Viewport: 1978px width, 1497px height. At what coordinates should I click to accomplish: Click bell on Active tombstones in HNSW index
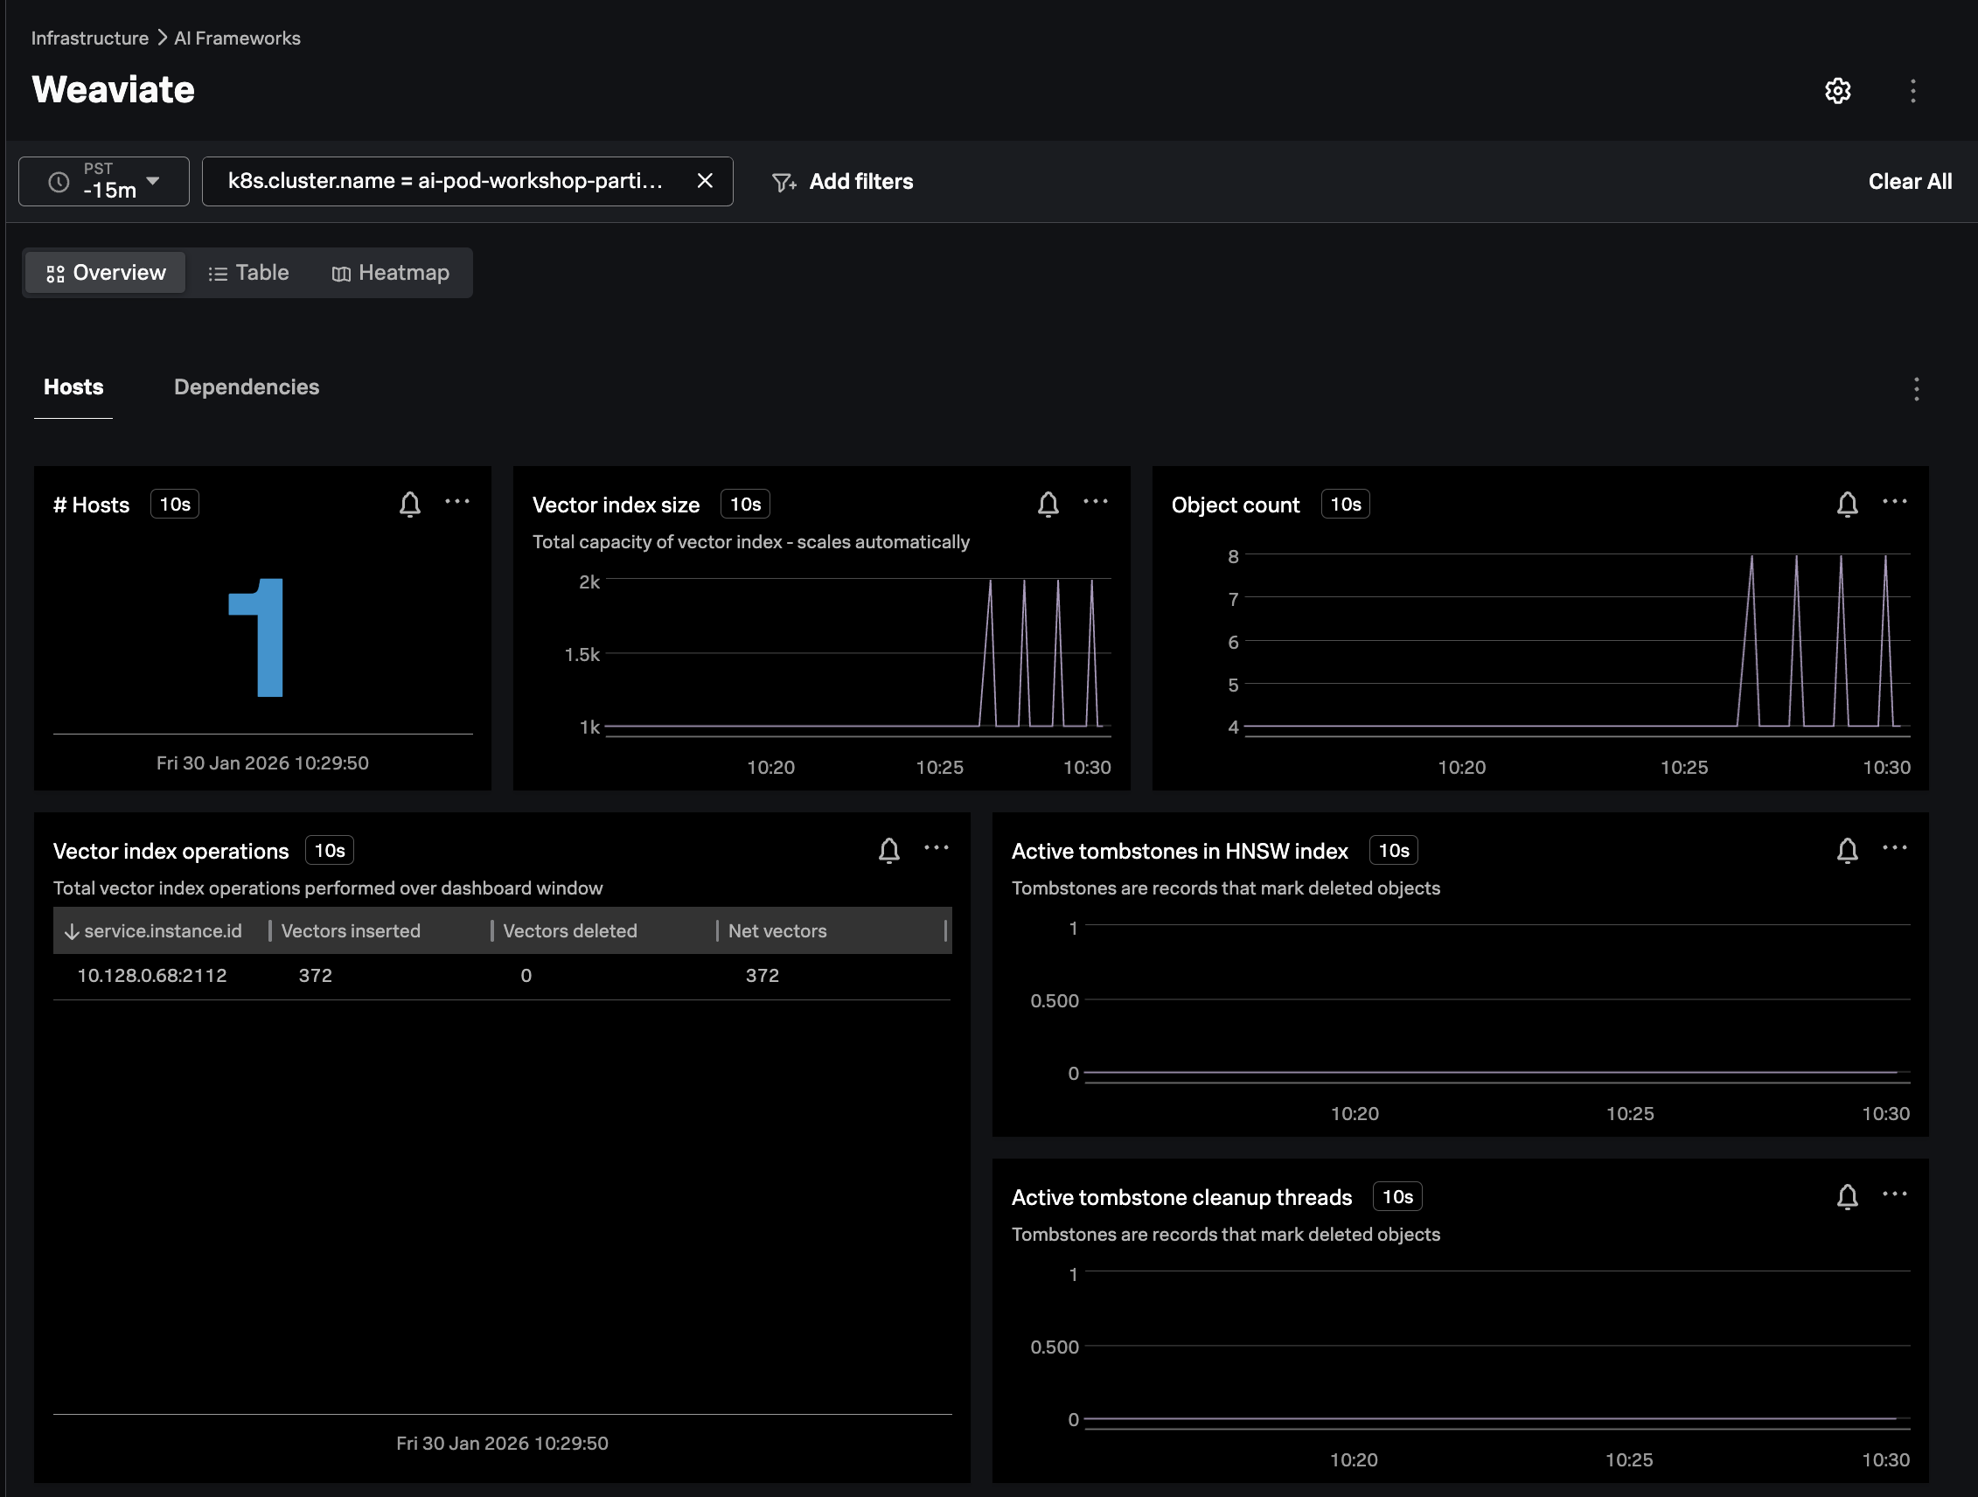tap(1847, 851)
